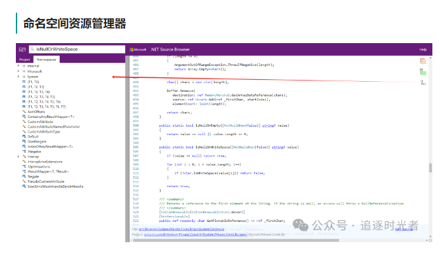Viewport: 440px width, 253px height.
Task: Select the Namespaces tab
Action: click(x=46, y=60)
